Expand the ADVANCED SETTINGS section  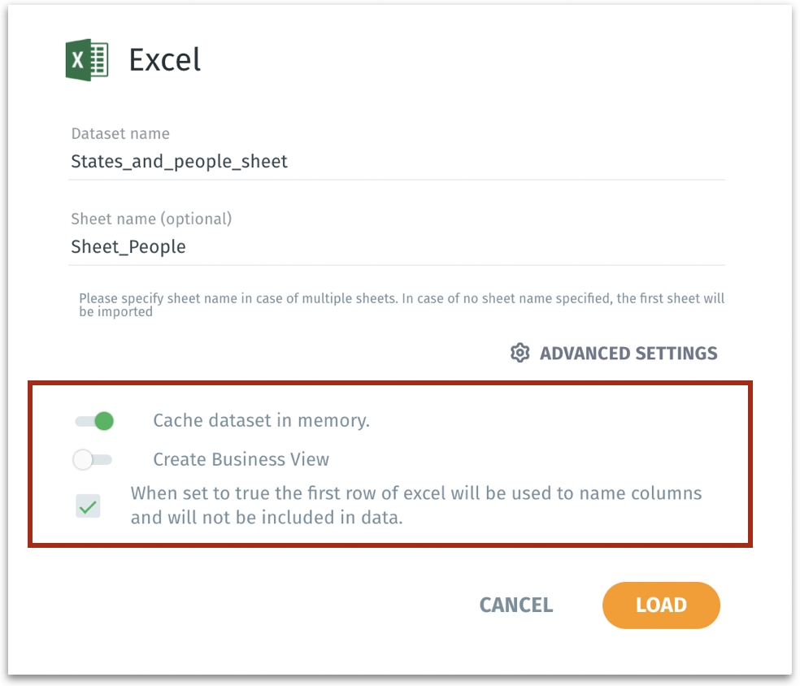628,354
